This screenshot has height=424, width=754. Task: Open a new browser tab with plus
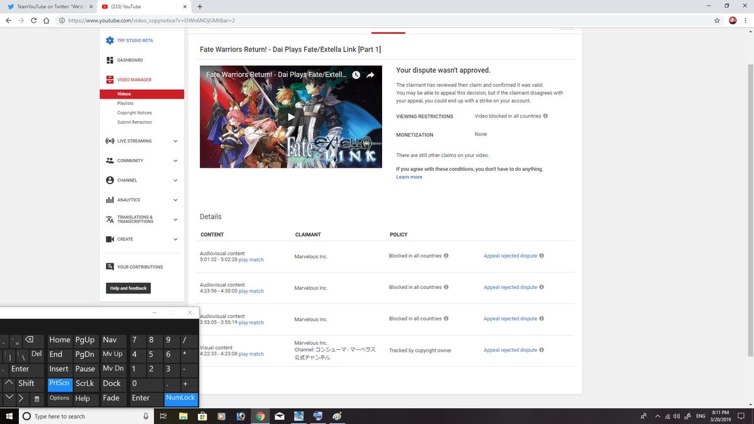pyautogui.click(x=200, y=6)
